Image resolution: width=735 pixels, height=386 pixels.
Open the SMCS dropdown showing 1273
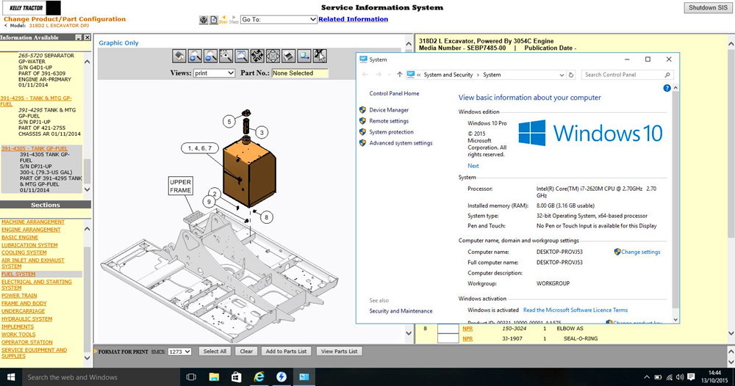click(179, 352)
